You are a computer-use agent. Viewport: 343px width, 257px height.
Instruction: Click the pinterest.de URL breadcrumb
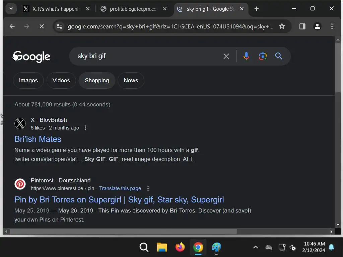pyautogui.click(x=63, y=188)
